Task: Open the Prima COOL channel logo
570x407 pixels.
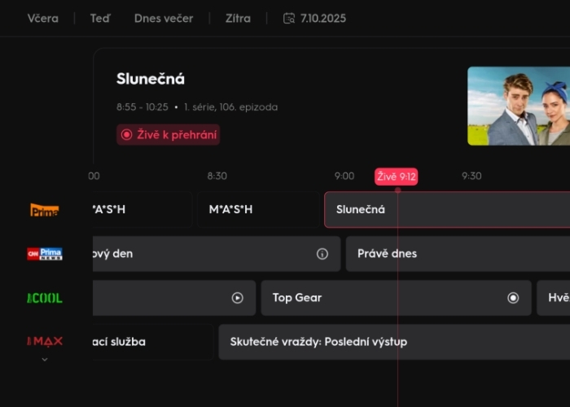Action: pos(45,298)
